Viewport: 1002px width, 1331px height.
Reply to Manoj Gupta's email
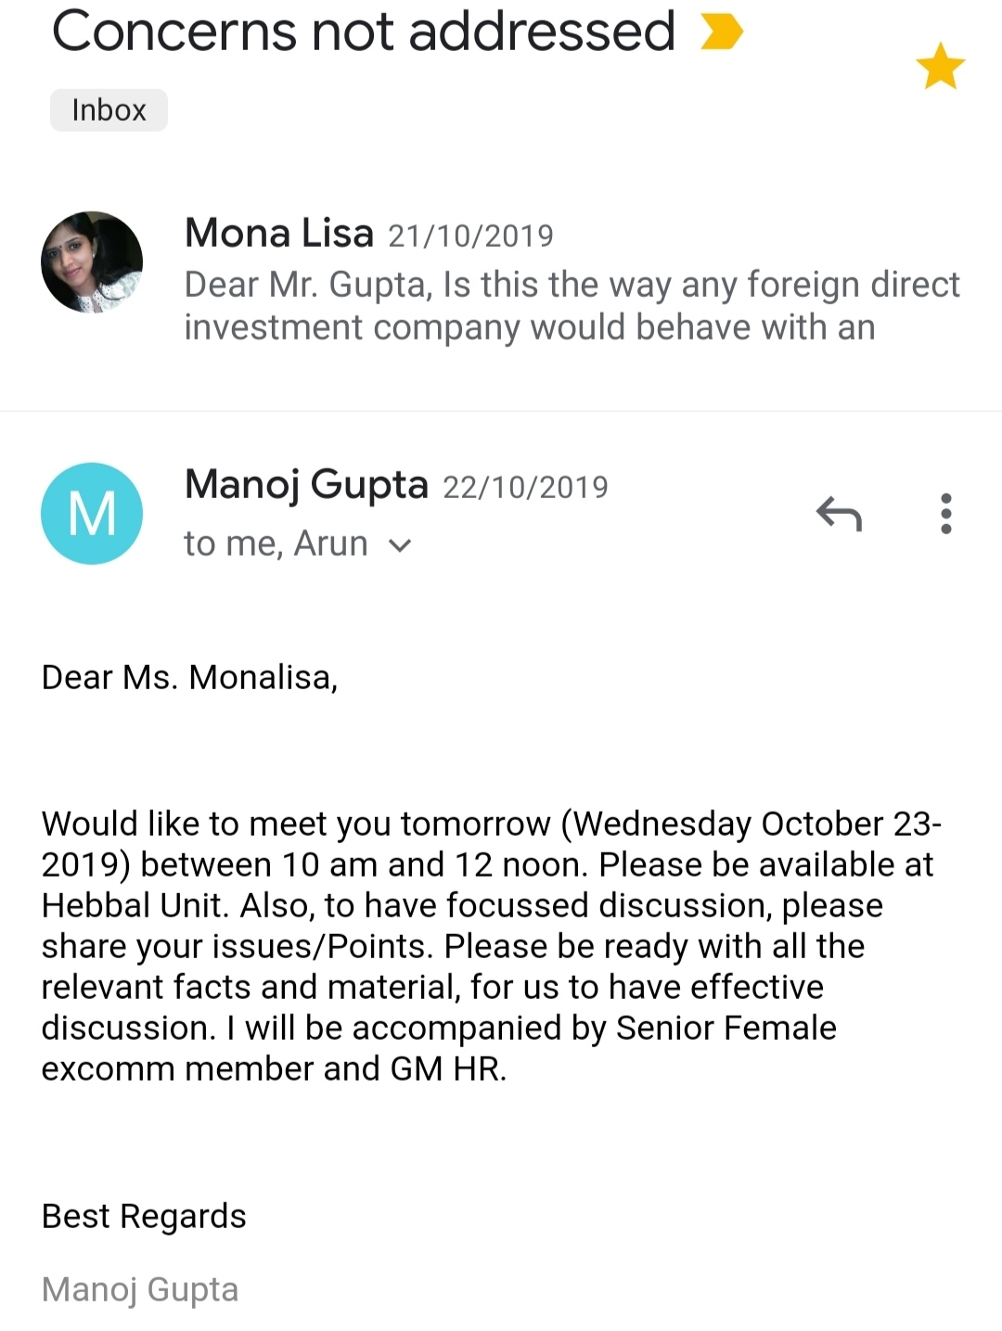839,513
